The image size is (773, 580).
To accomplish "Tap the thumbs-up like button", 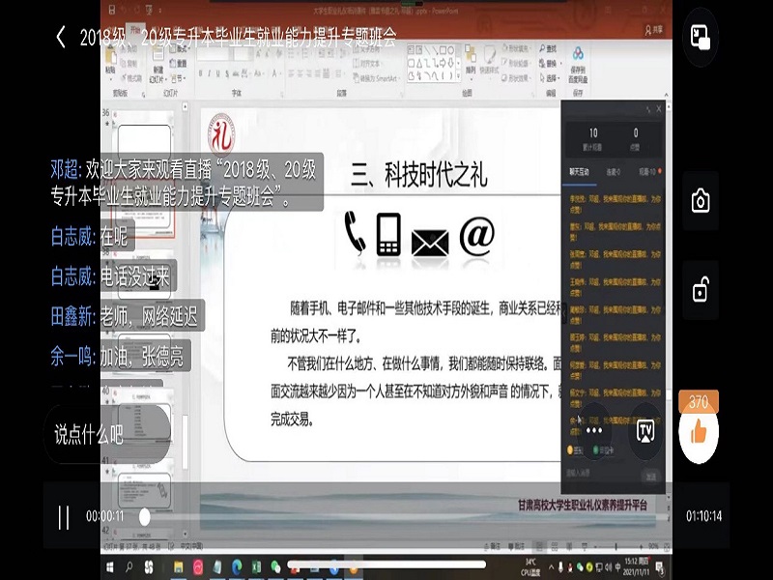I will (x=698, y=431).
